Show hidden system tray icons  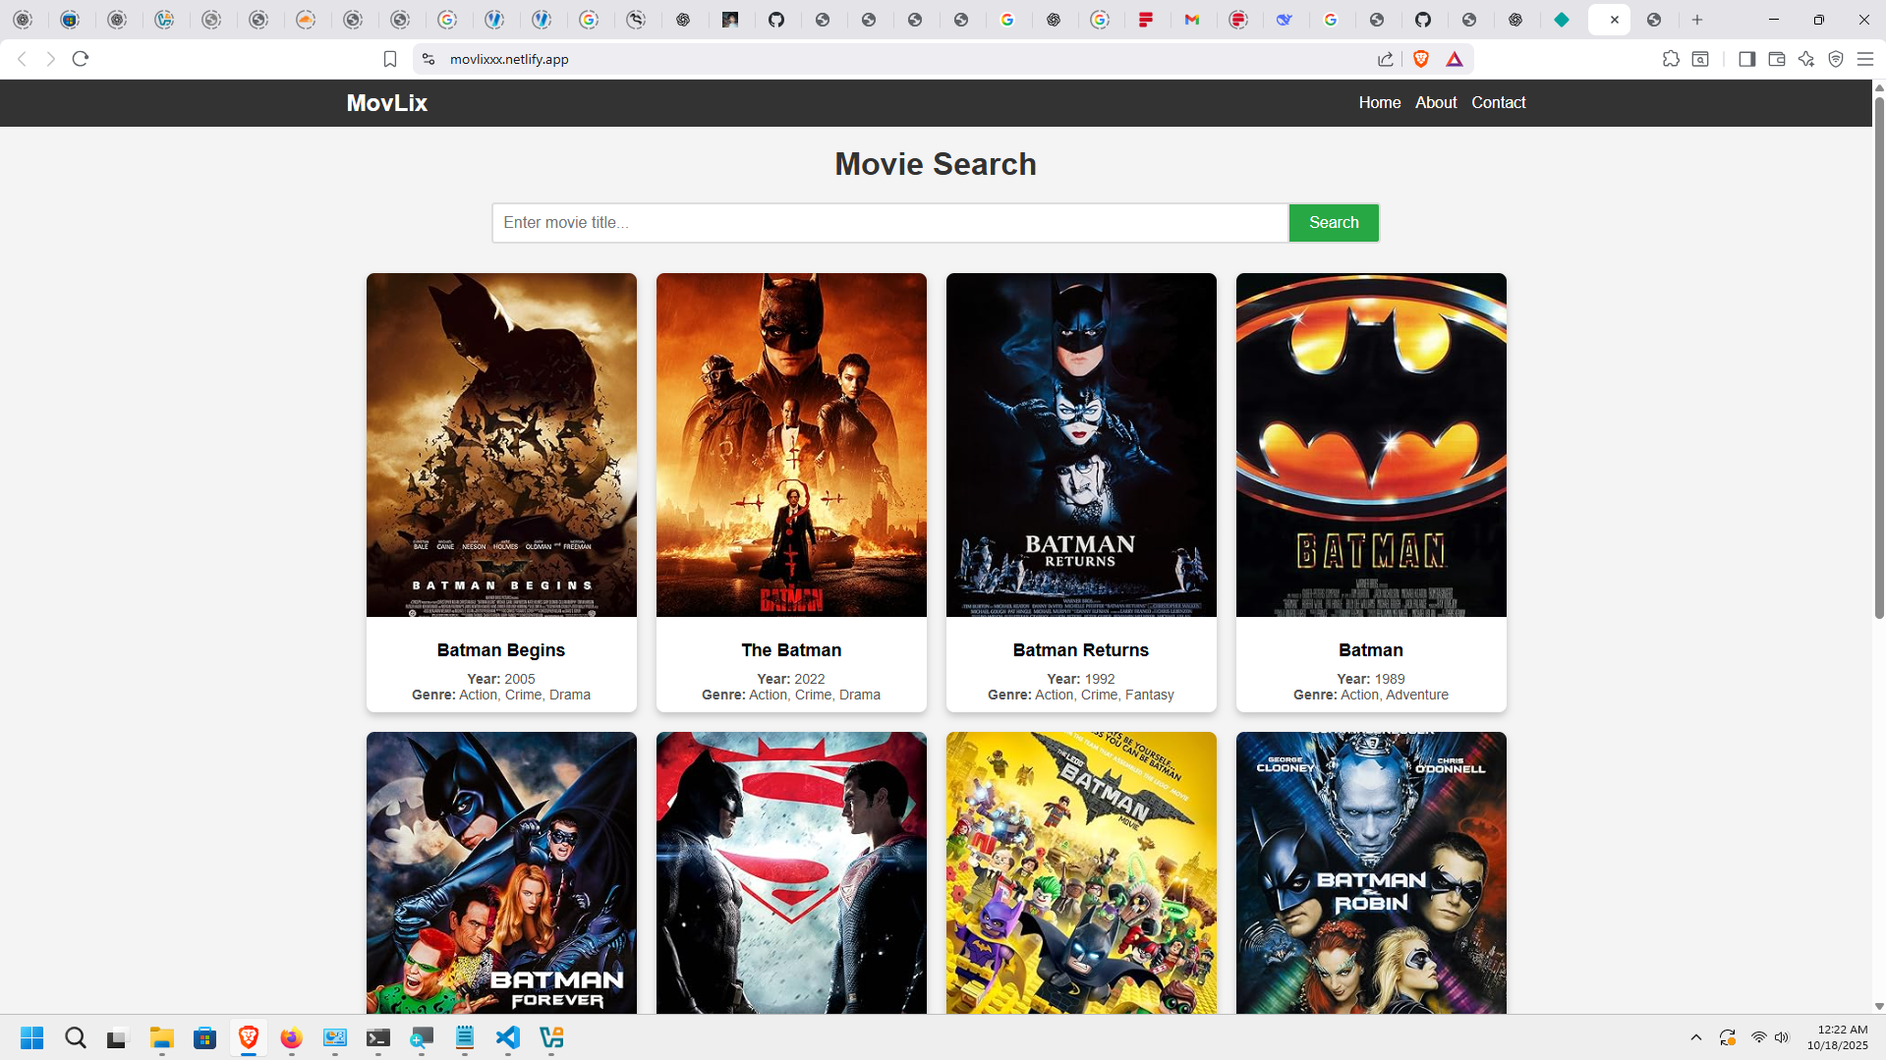[1696, 1037]
